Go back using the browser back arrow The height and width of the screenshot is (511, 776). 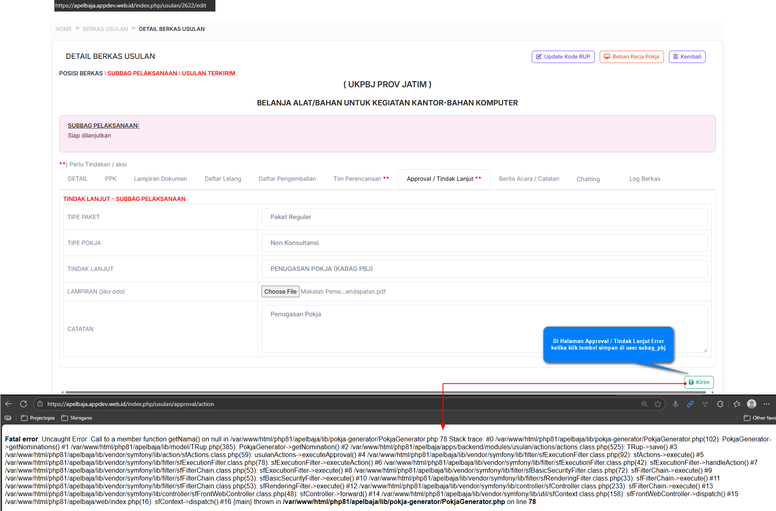[9, 404]
